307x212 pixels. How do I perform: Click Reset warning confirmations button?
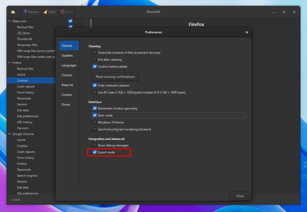click(115, 77)
